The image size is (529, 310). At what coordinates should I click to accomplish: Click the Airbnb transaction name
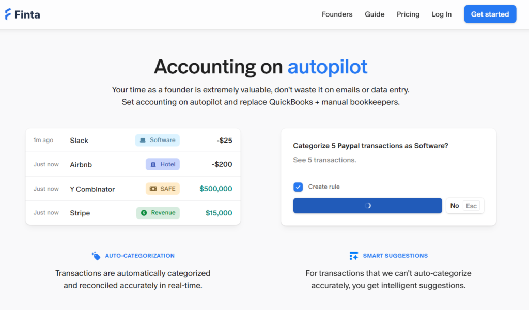click(81, 165)
